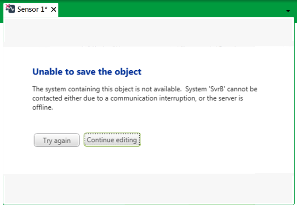
Task: Choose Continue editing
Action: 112,140
